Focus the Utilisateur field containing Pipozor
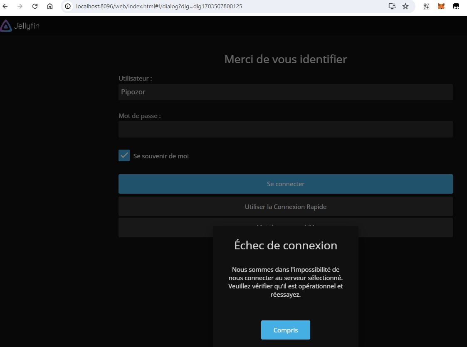The image size is (467, 347). pyautogui.click(x=285, y=92)
